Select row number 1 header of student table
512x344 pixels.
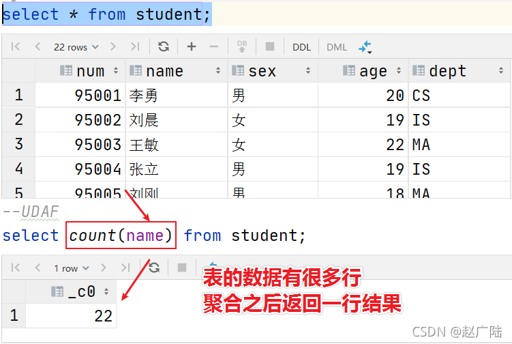(18, 95)
